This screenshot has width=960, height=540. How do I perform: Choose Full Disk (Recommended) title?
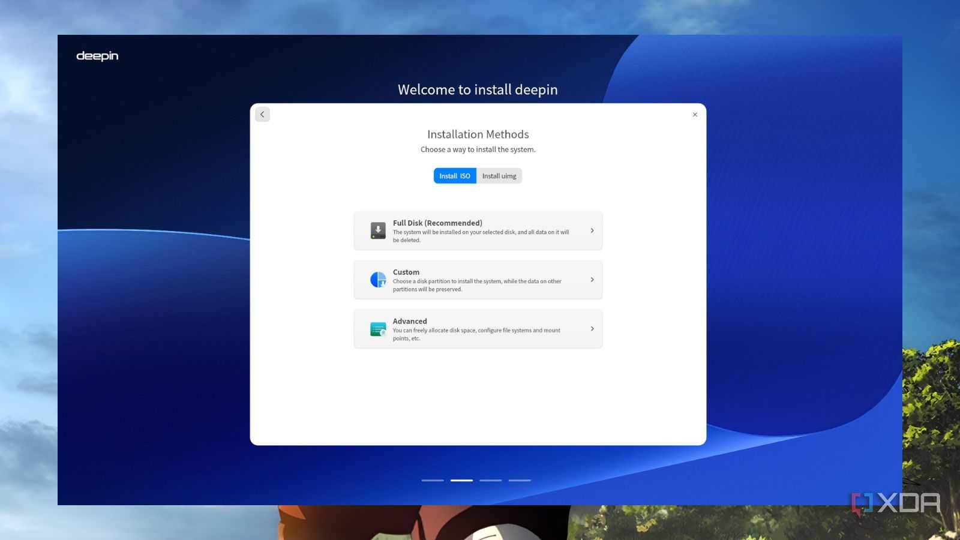pyautogui.click(x=437, y=223)
